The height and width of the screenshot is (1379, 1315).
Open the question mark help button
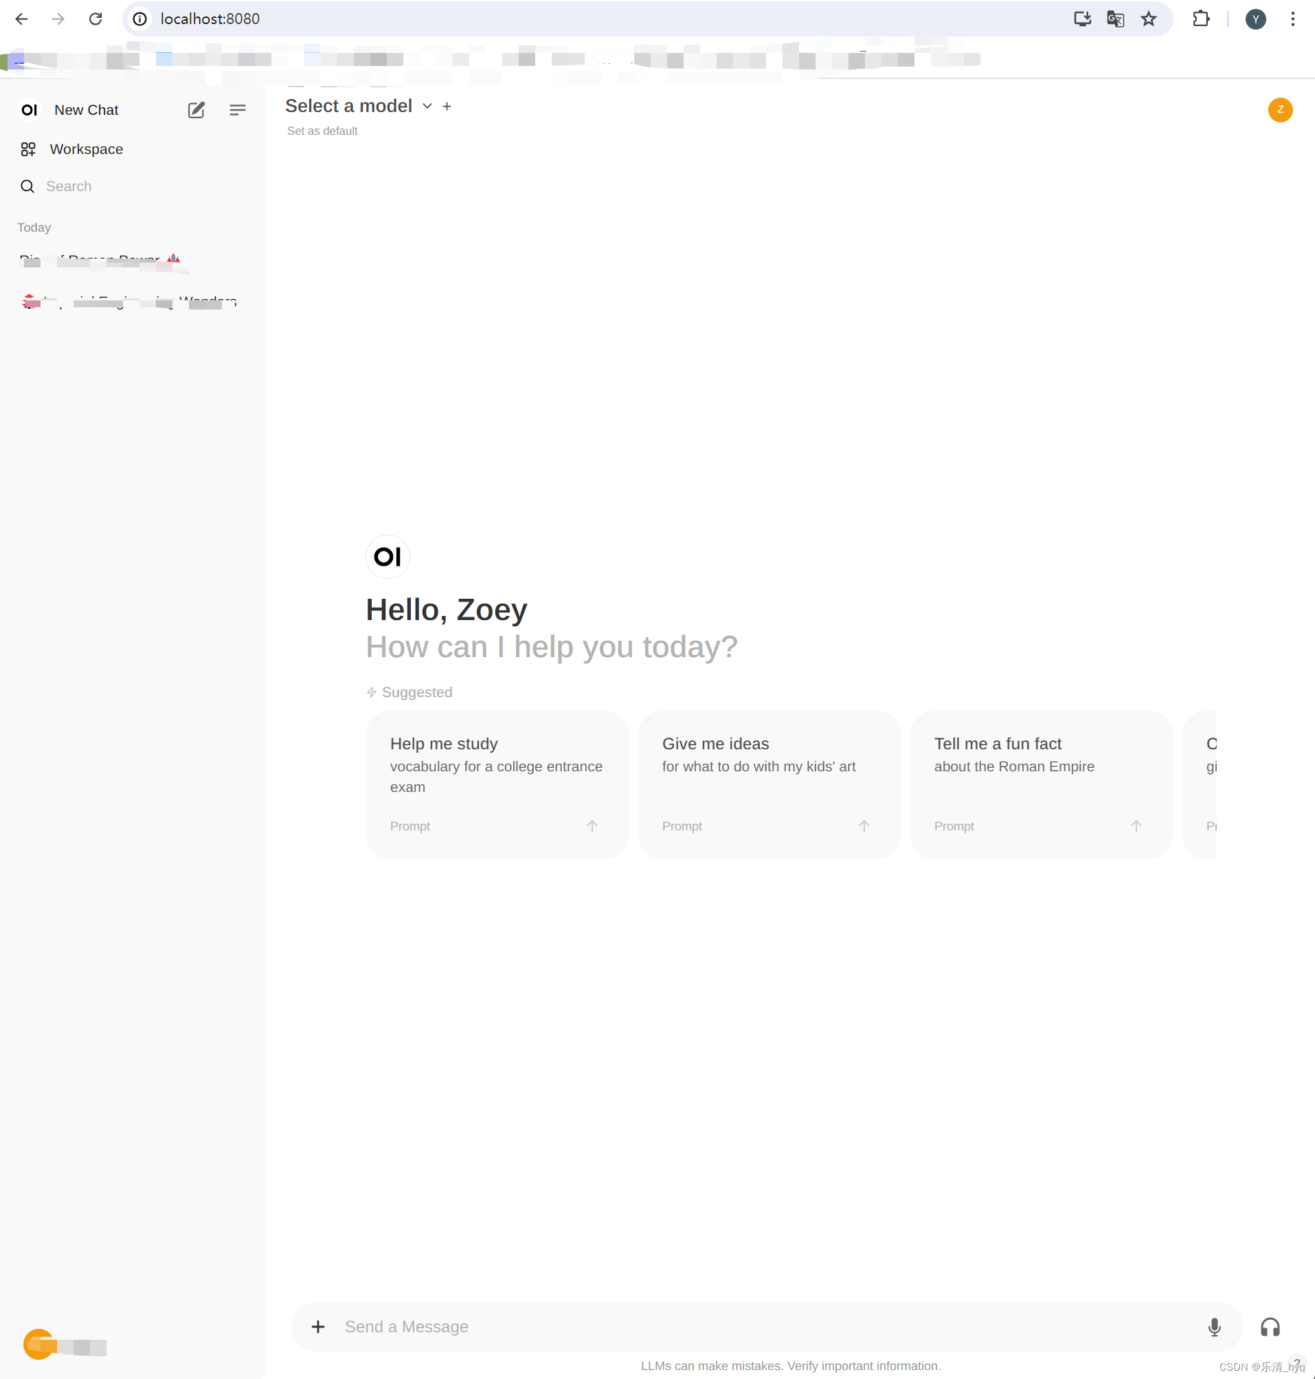click(1297, 1364)
